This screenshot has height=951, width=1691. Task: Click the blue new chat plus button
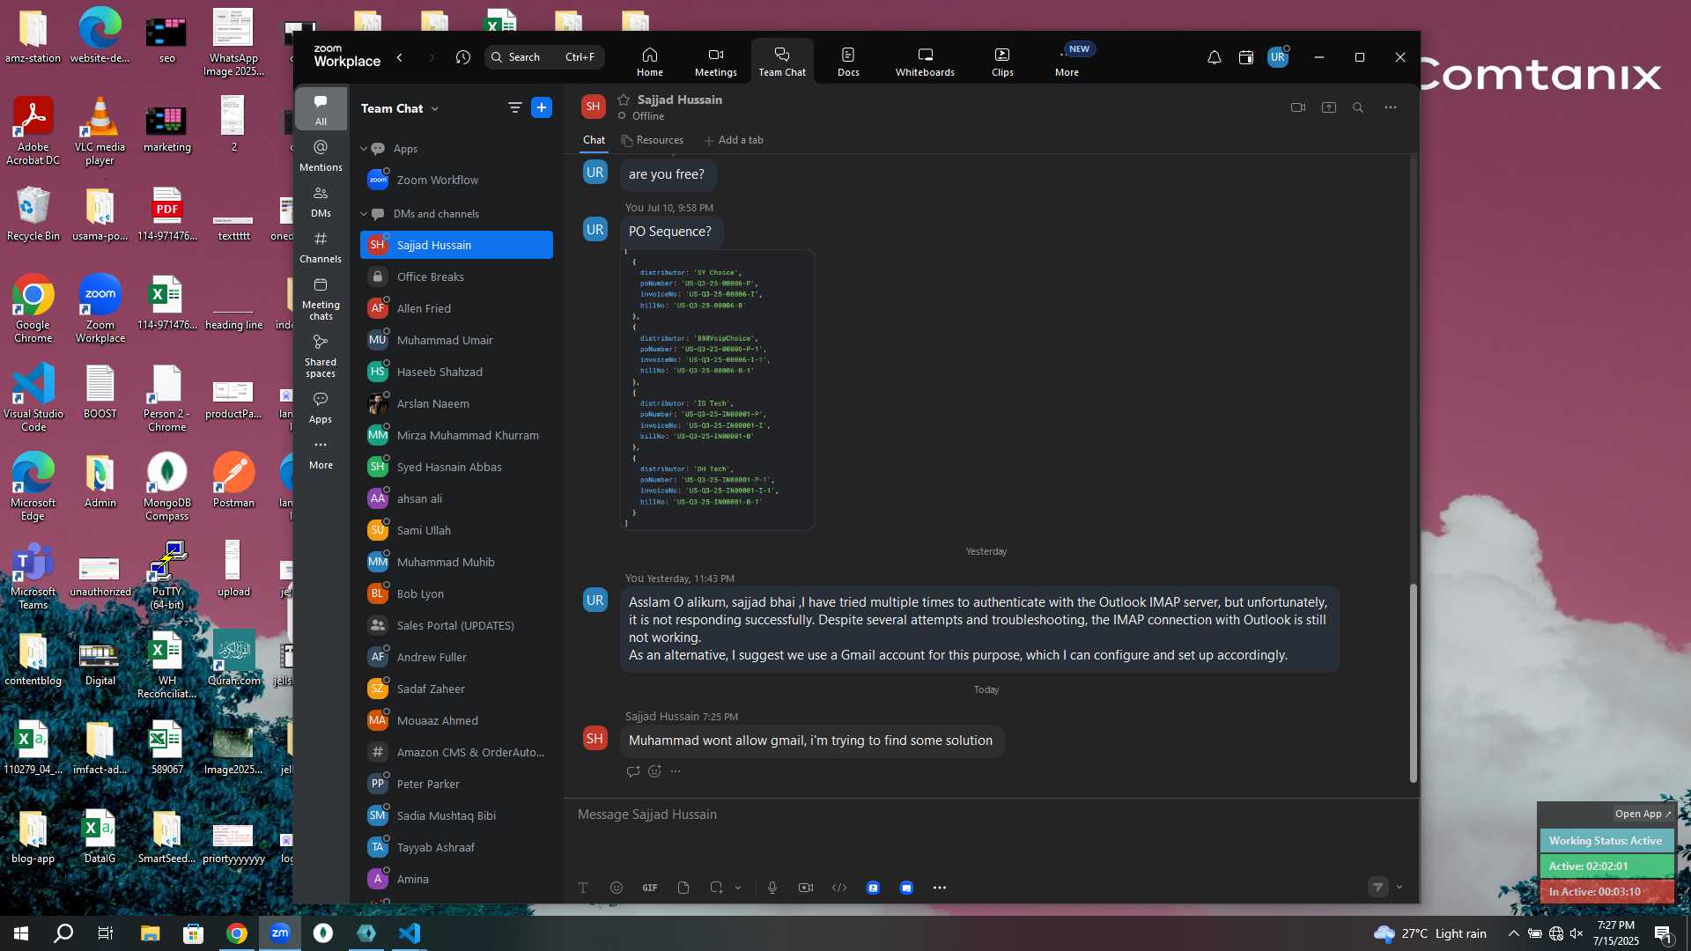tap(542, 107)
